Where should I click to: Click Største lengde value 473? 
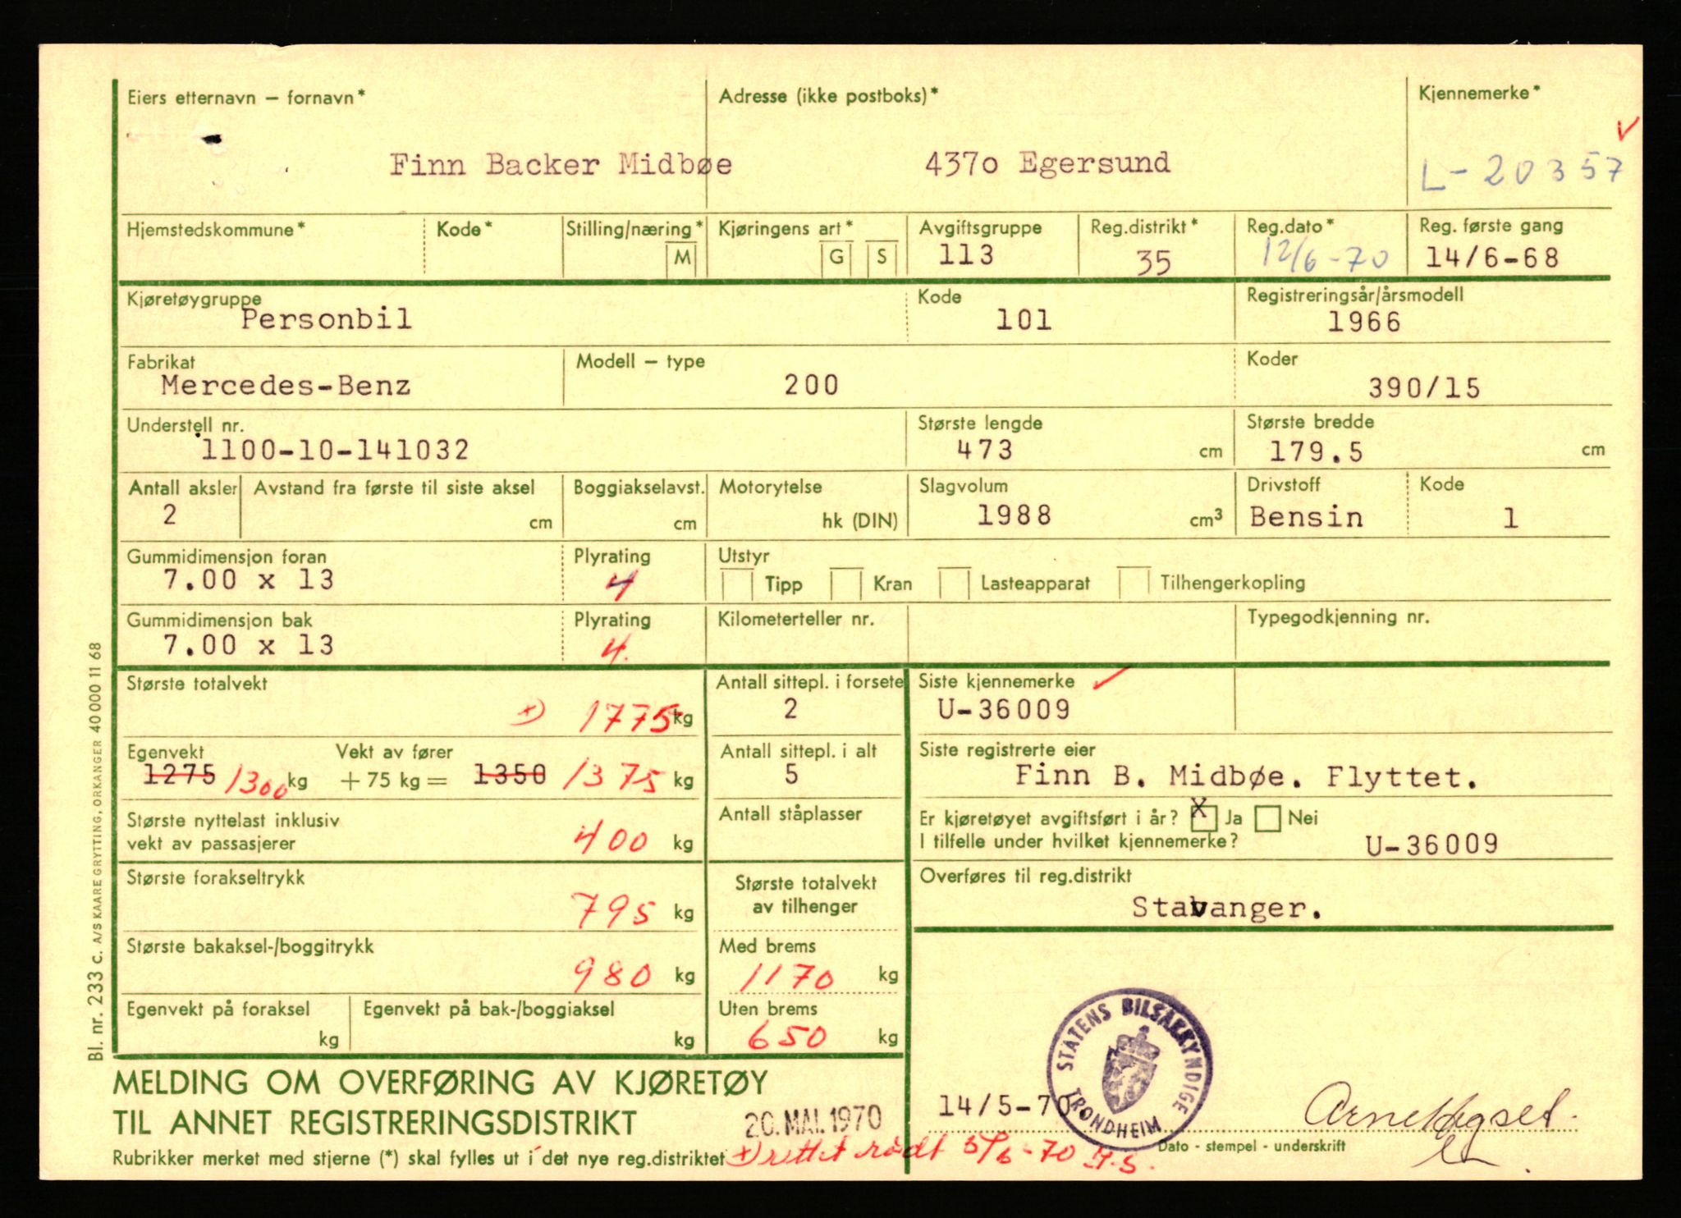[x=984, y=450]
